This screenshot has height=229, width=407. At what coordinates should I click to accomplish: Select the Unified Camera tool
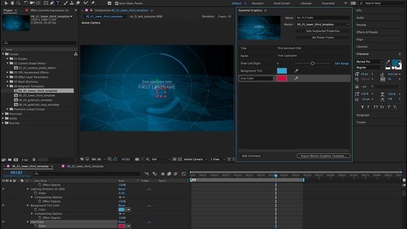[x=32, y=3]
